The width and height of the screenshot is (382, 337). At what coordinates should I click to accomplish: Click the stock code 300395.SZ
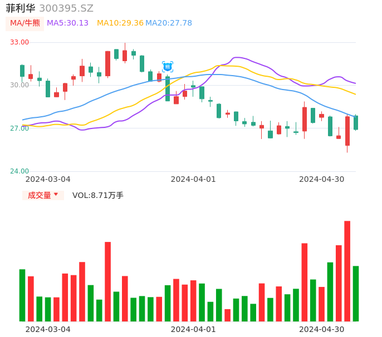coord(66,8)
